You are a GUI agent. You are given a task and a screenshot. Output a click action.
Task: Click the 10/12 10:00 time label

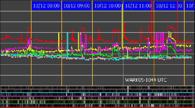pyautogui.click(x=107, y=6)
